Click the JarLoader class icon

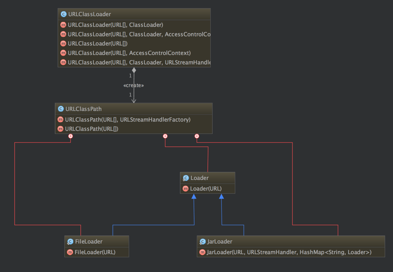click(x=202, y=242)
